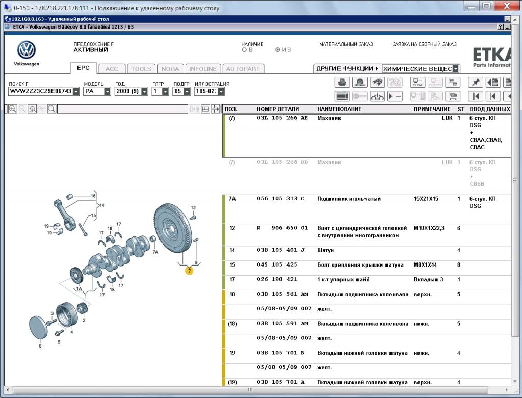Switch to the NORA tab
This screenshot has width=522, height=398.
point(170,69)
